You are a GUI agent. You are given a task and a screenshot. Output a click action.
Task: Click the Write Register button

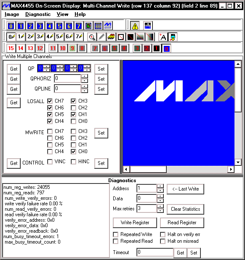coord(135,223)
